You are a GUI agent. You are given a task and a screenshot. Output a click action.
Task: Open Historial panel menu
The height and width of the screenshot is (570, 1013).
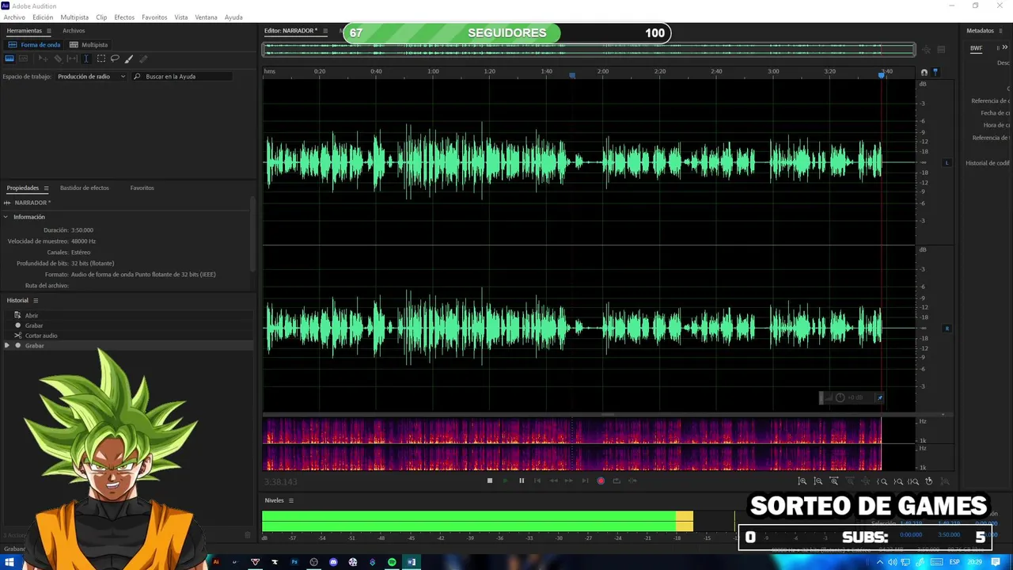click(x=36, y=301)
